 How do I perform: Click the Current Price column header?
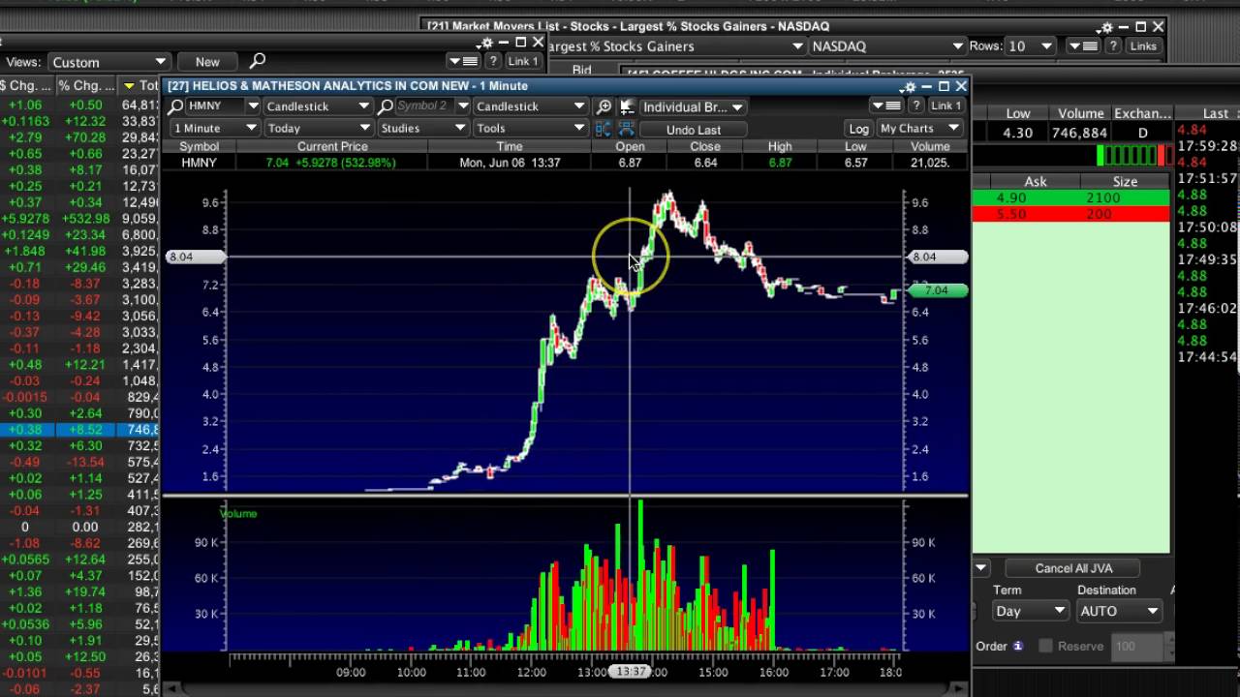(332, 146)
